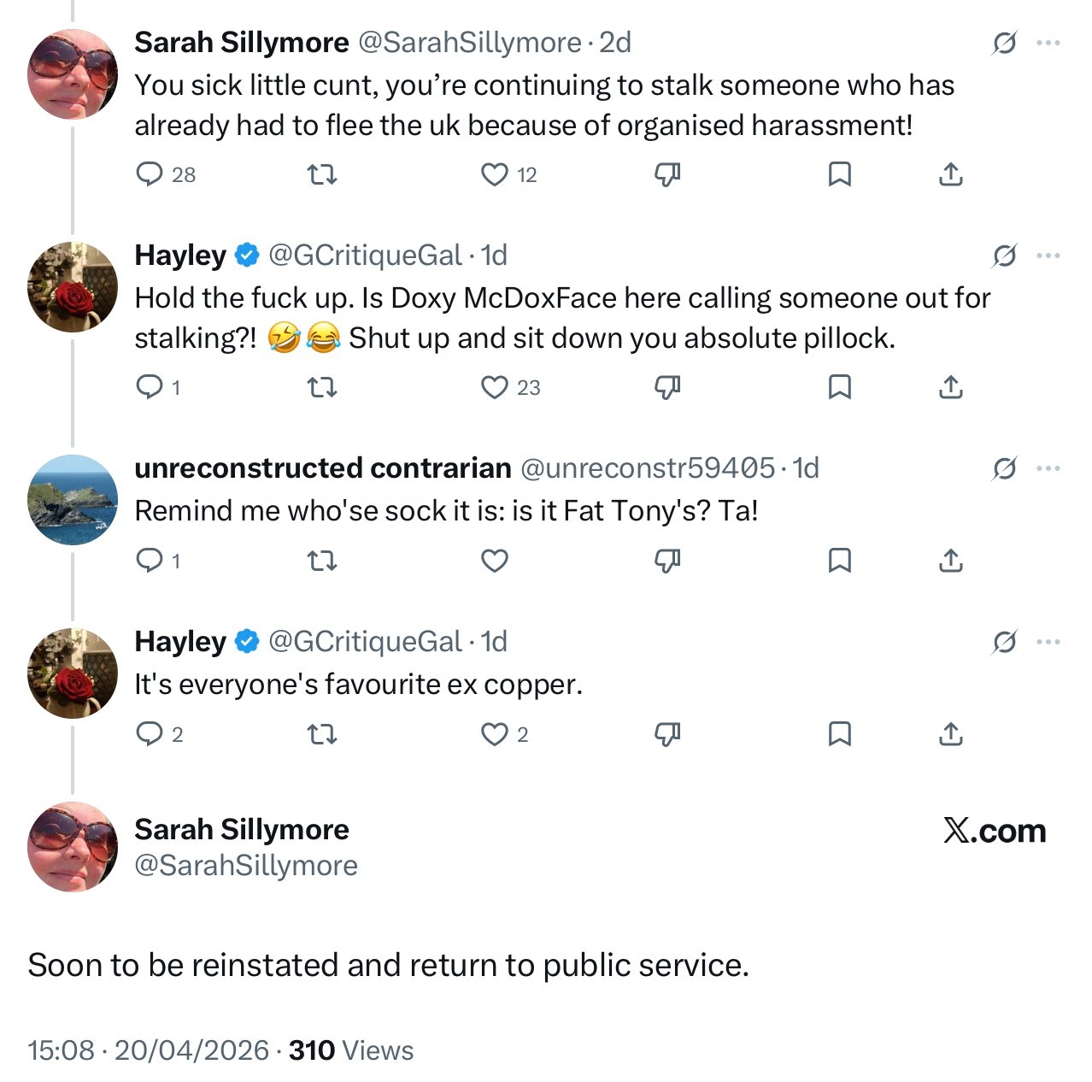Click Sarah Sillymore's avatar on main tweet
The width and height of the screenshot is (1092, 1082).
73,846
